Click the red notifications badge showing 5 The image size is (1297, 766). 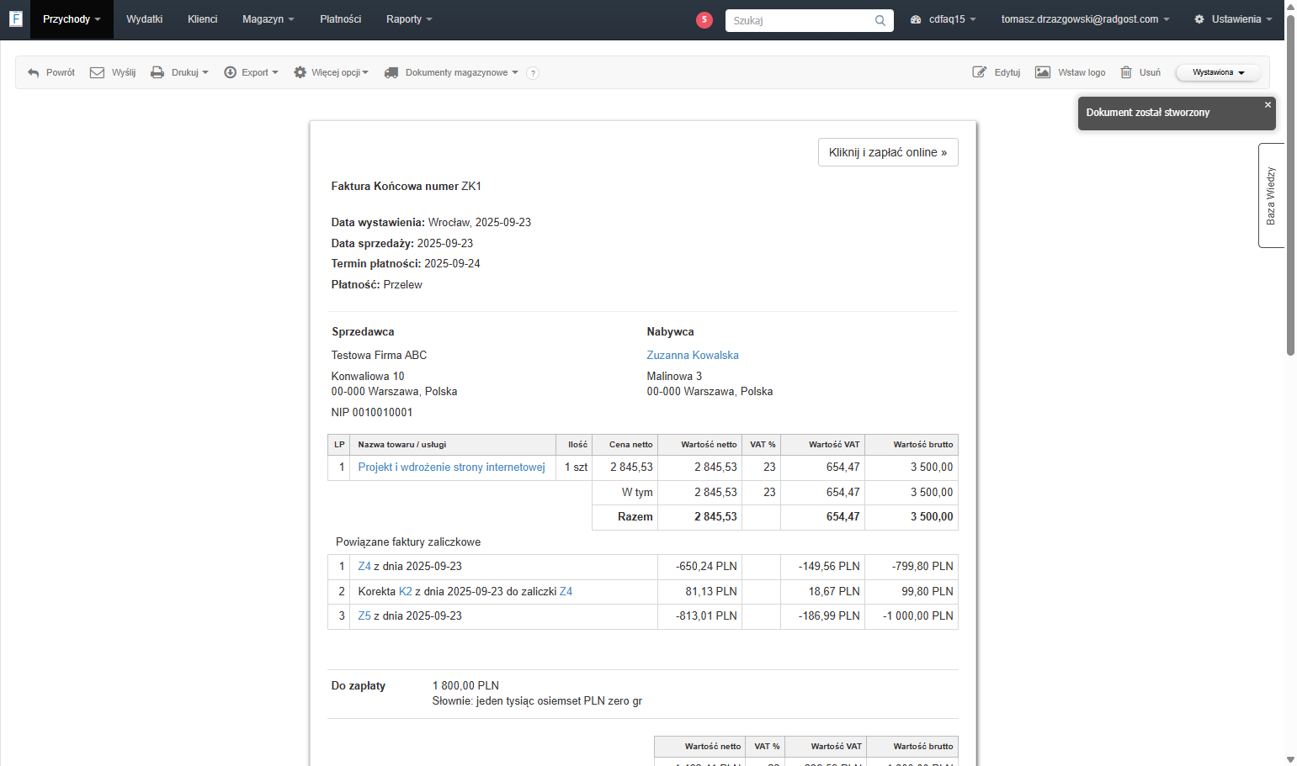pyautogui.click(x=704, y=19)
